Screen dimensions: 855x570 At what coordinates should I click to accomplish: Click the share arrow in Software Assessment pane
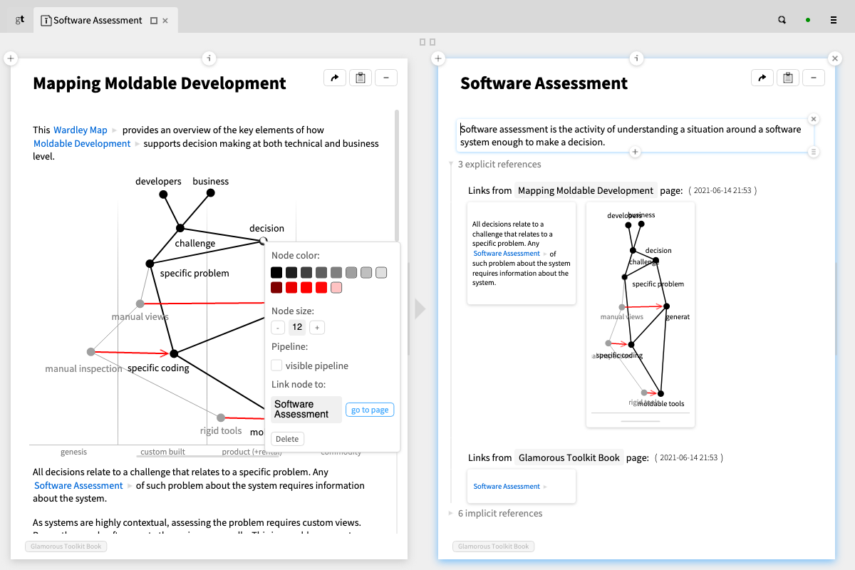(762, 78)
